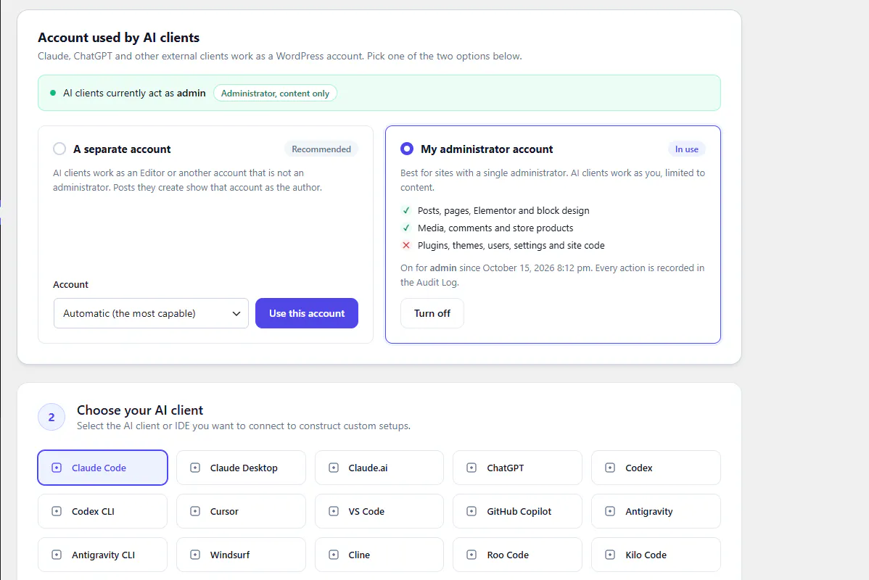Screen dimensions: 869x580
Task: Select the Cline client card
Action: pyautogui.click(x=379, y=555)
